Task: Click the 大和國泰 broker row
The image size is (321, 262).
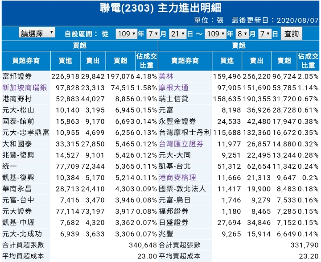Action: coord(80,144)
